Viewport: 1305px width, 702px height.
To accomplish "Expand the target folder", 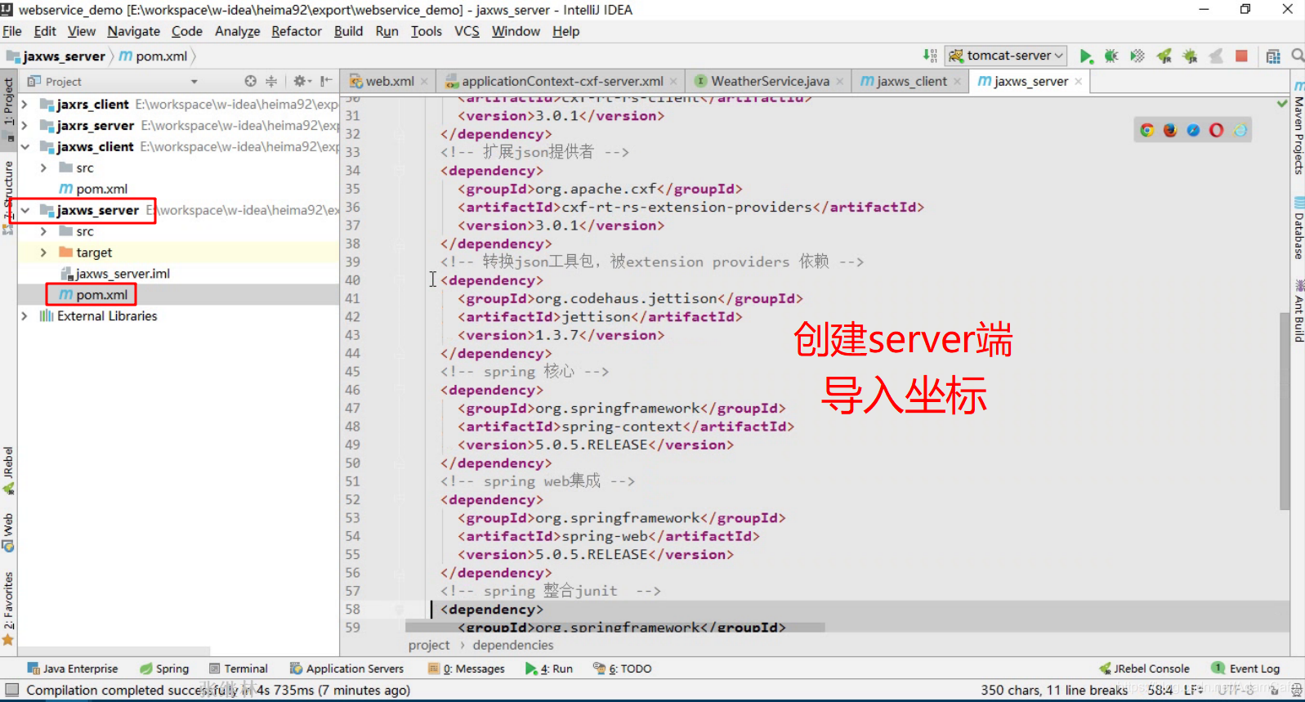I will click(43, 253).
